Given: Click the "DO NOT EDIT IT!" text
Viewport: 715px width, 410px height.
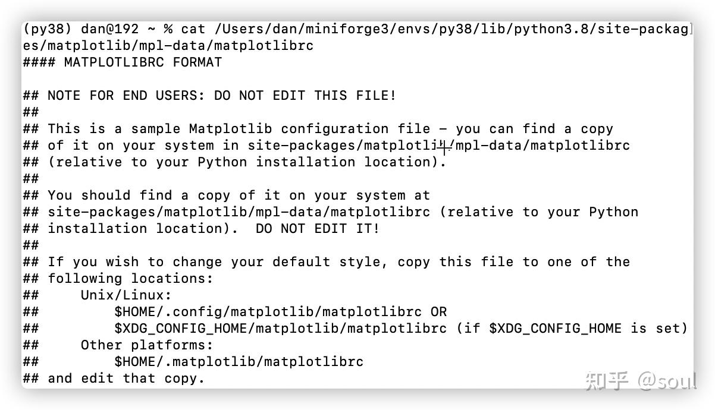Looking at the screenshot, I should pyautogui.click(x=317, y=228).
